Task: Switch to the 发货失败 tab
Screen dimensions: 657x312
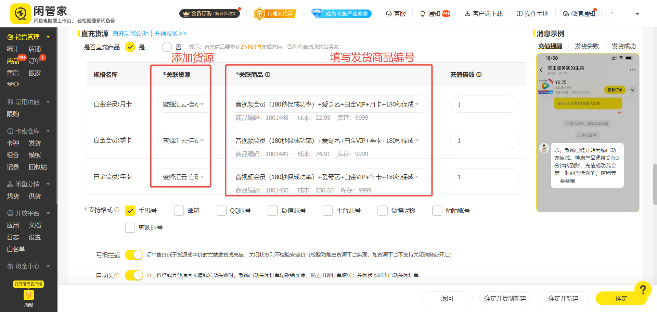Action: pyautogui.click(x=587, y=46)
